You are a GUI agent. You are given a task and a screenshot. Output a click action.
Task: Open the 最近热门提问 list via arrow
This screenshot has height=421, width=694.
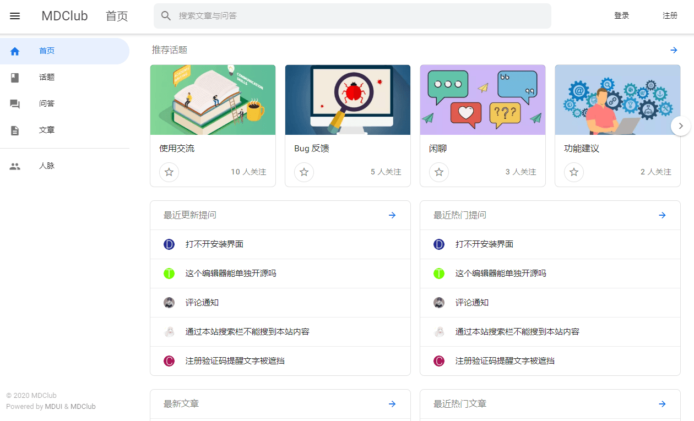click(662, 215)
